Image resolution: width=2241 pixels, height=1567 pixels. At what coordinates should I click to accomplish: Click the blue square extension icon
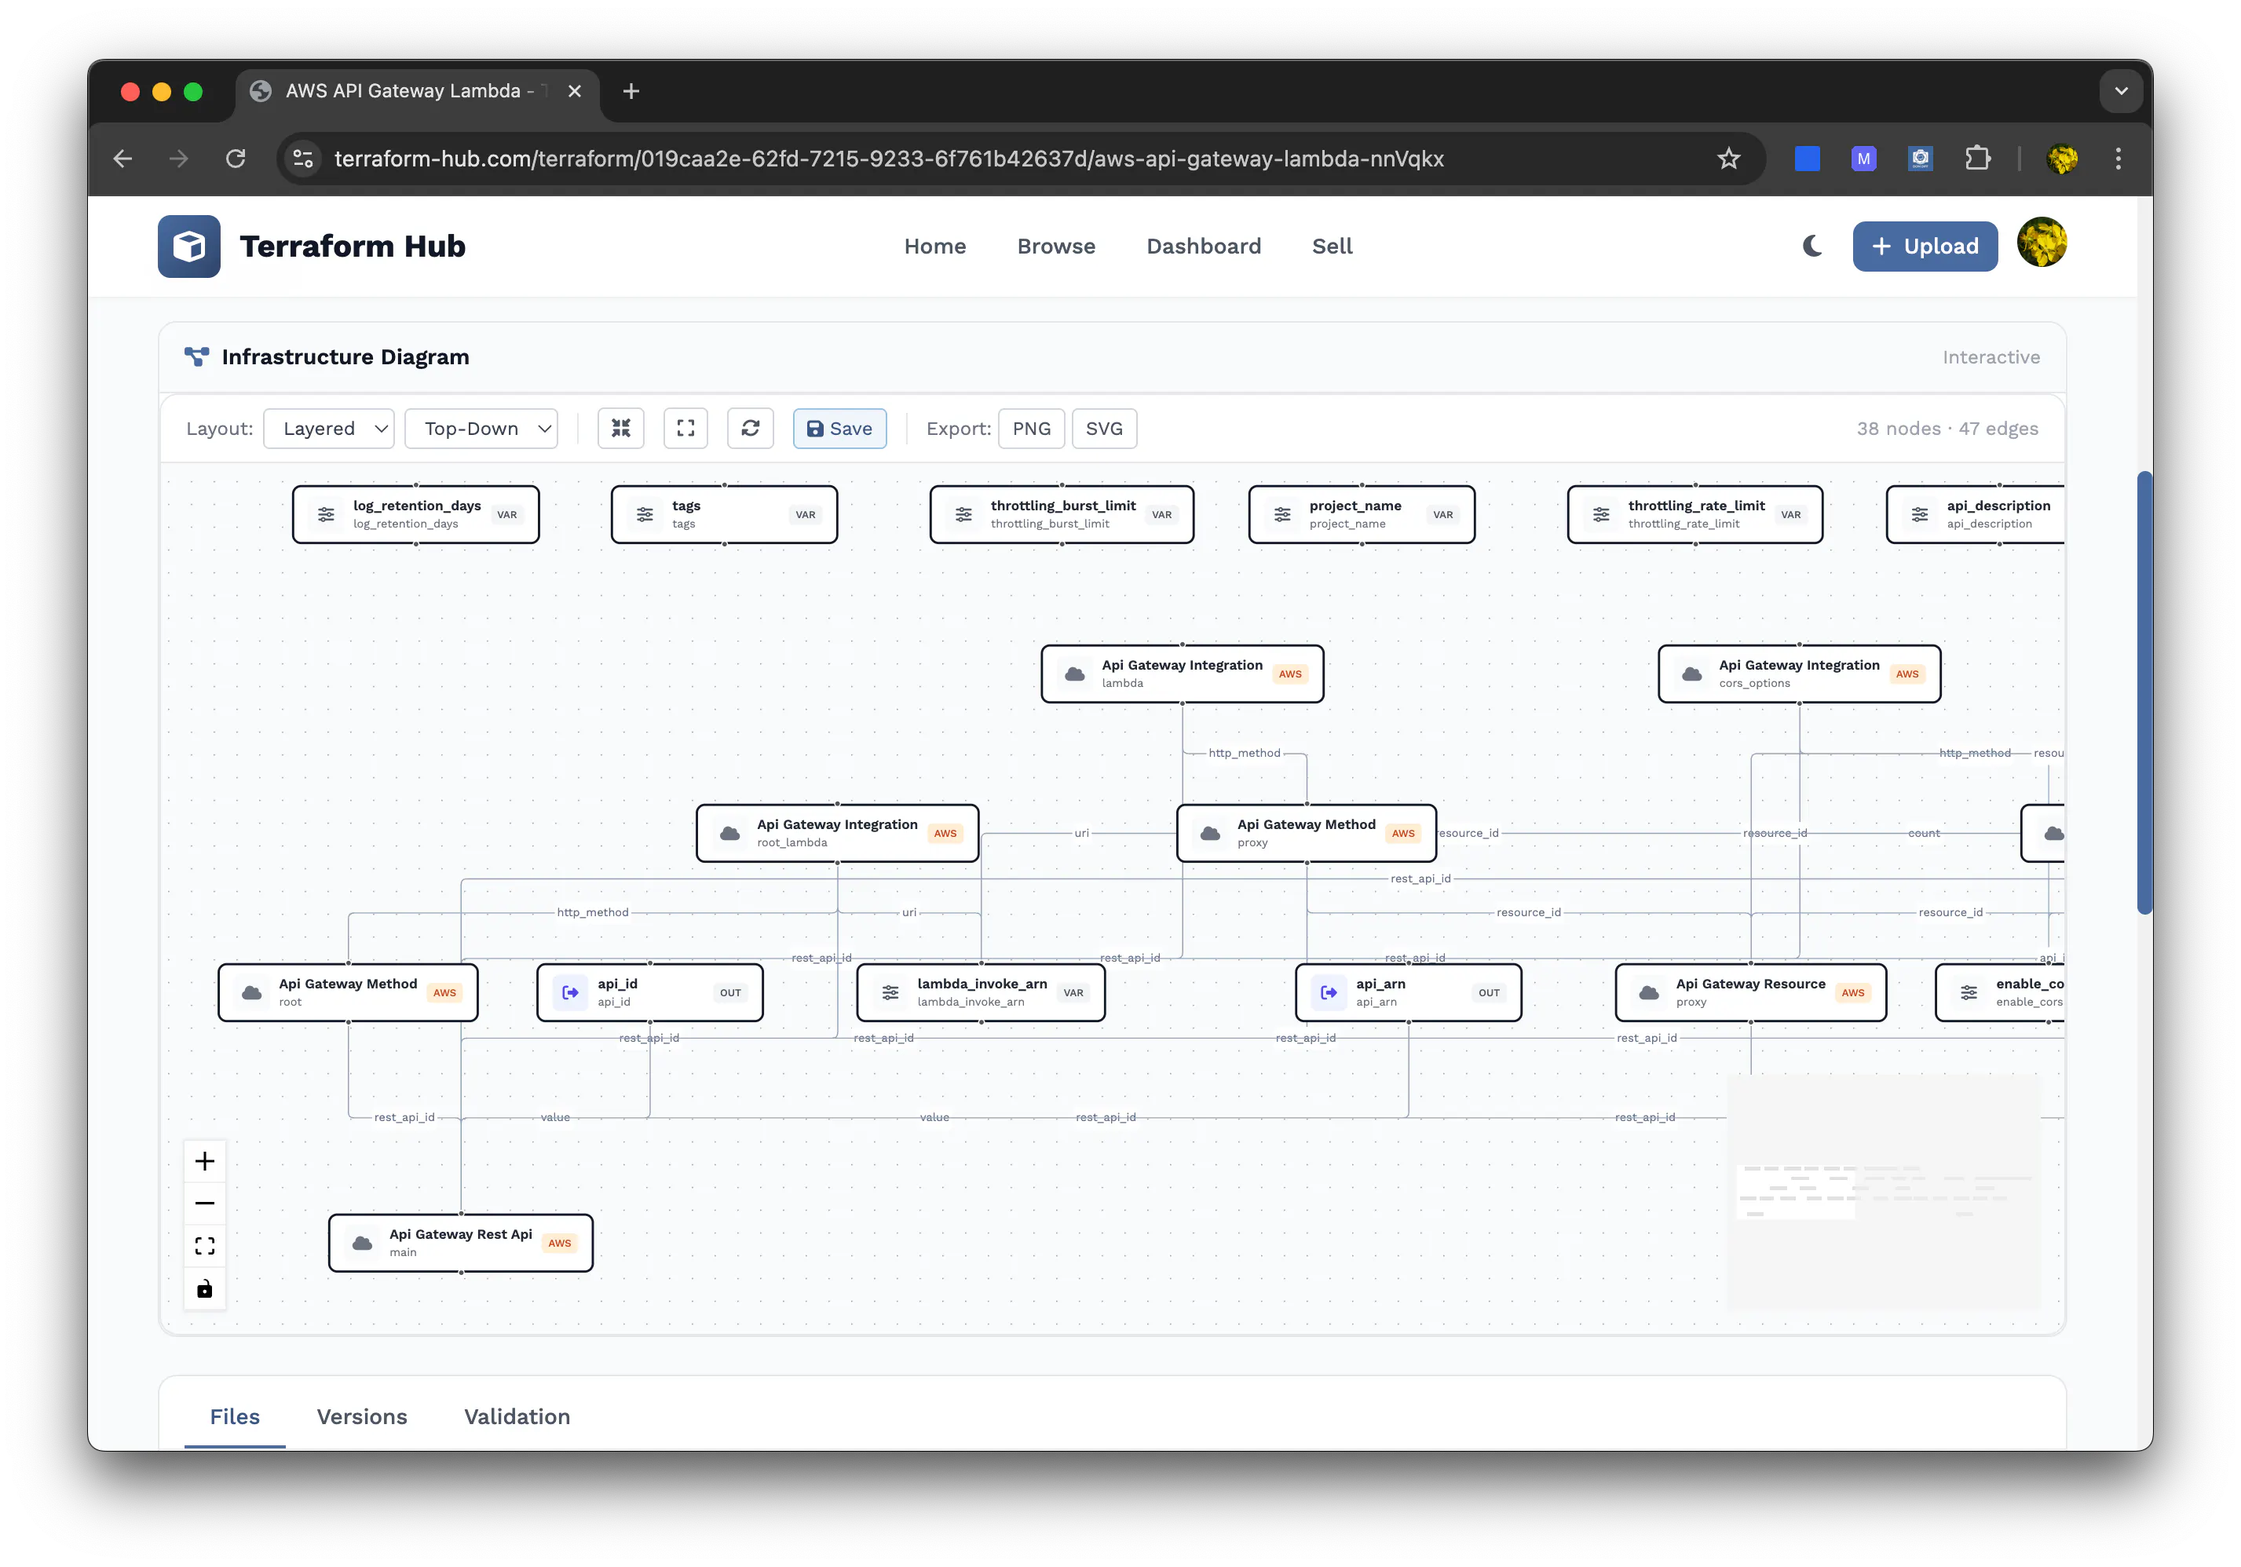pyautogui.click(x=1808, y=158)
